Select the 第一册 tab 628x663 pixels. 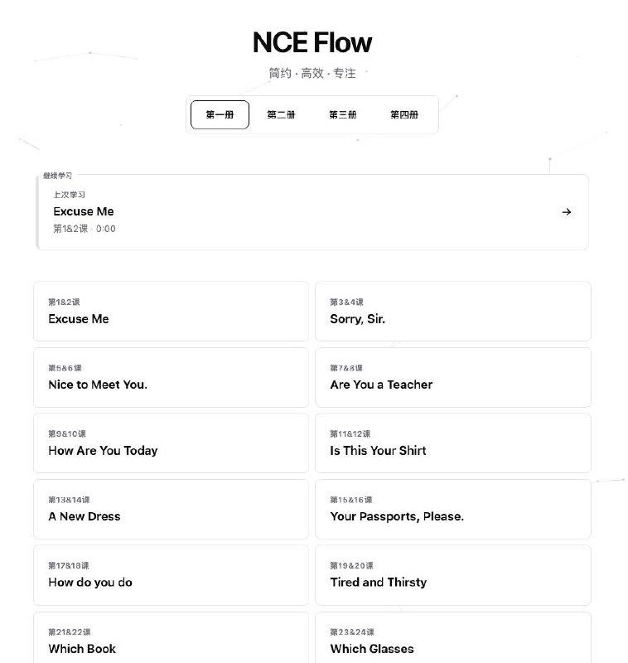[219, 114]
